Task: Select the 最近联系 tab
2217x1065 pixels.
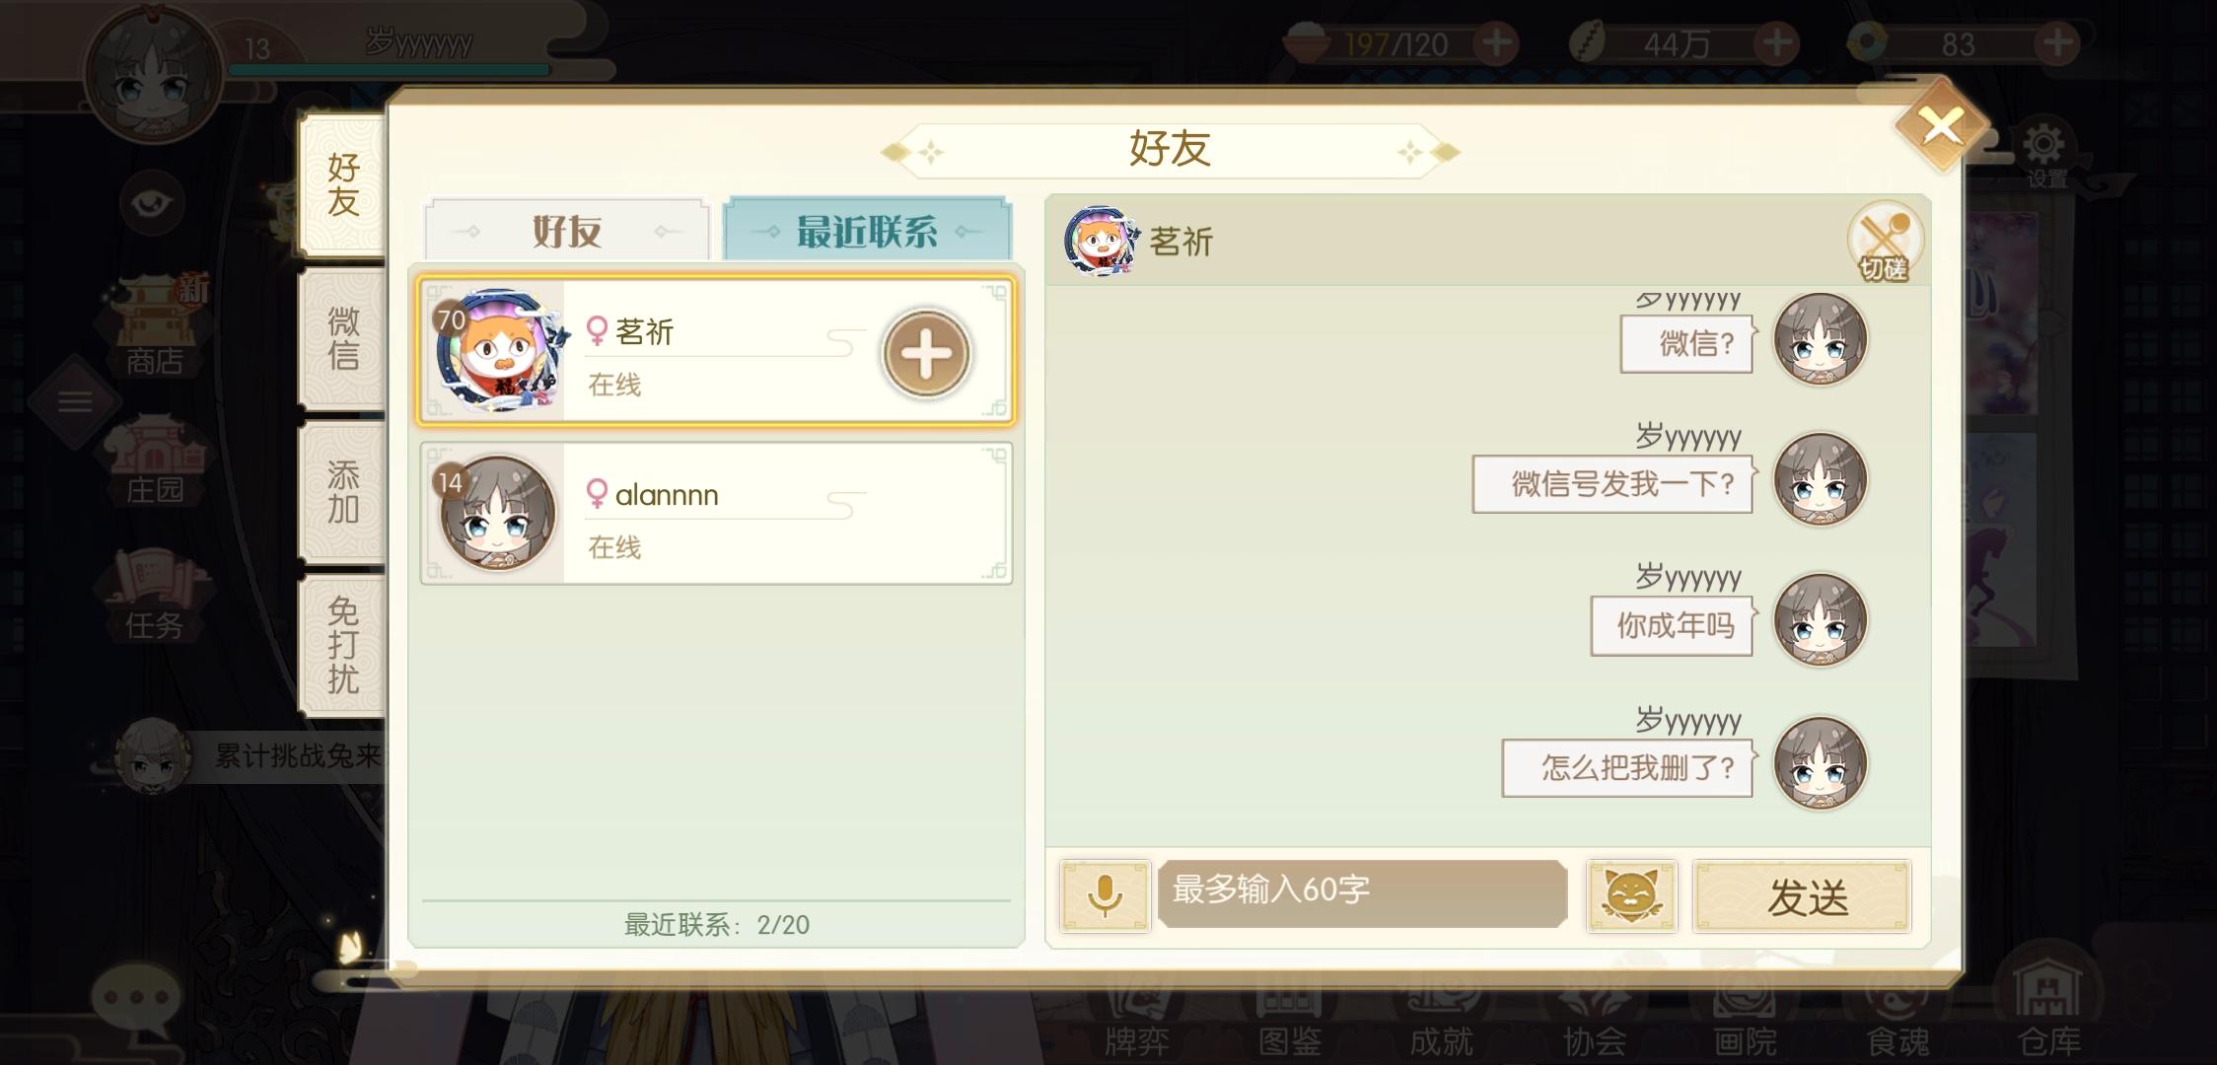Action: click(x=867, y=231)
